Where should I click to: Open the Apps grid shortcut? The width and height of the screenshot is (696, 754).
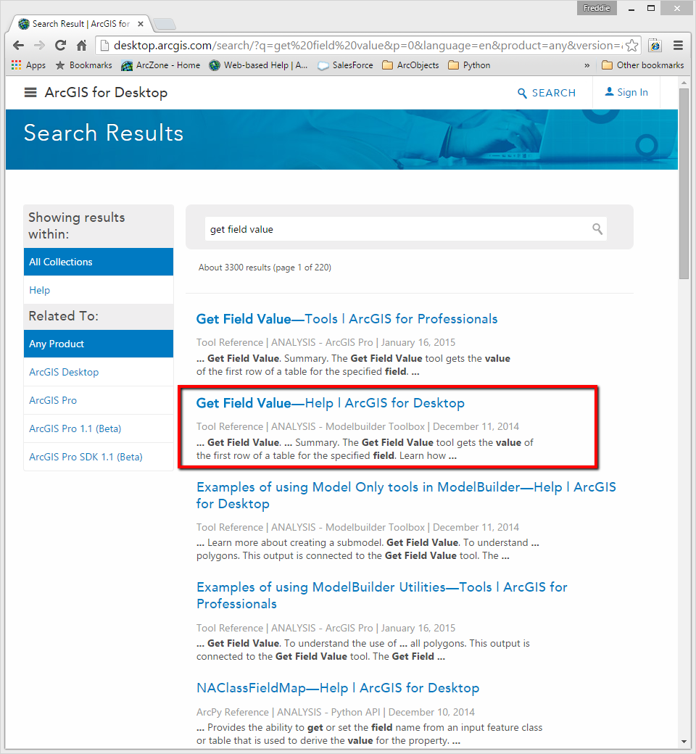pos(28,65)
